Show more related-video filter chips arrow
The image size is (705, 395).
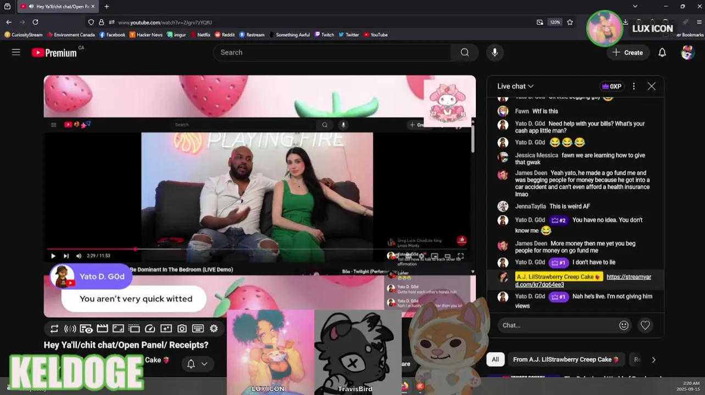653,360
